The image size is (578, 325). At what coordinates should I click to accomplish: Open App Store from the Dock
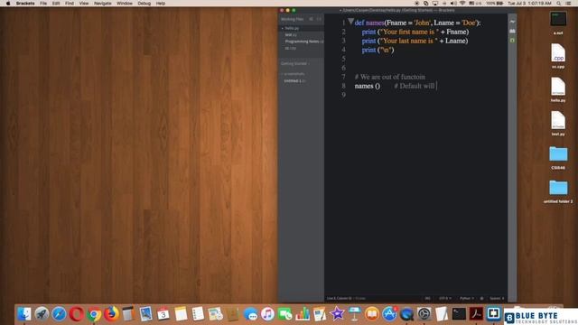389,314
